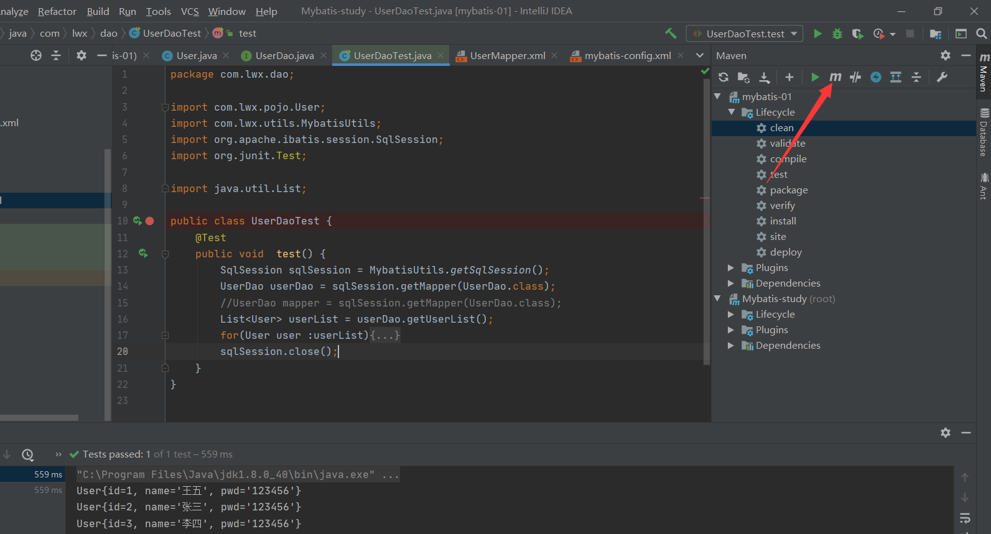The height and width of the screenshot is (534, 991).
Task: Toggle soft-wrap in the console output
Action: [x=965, y=518]
